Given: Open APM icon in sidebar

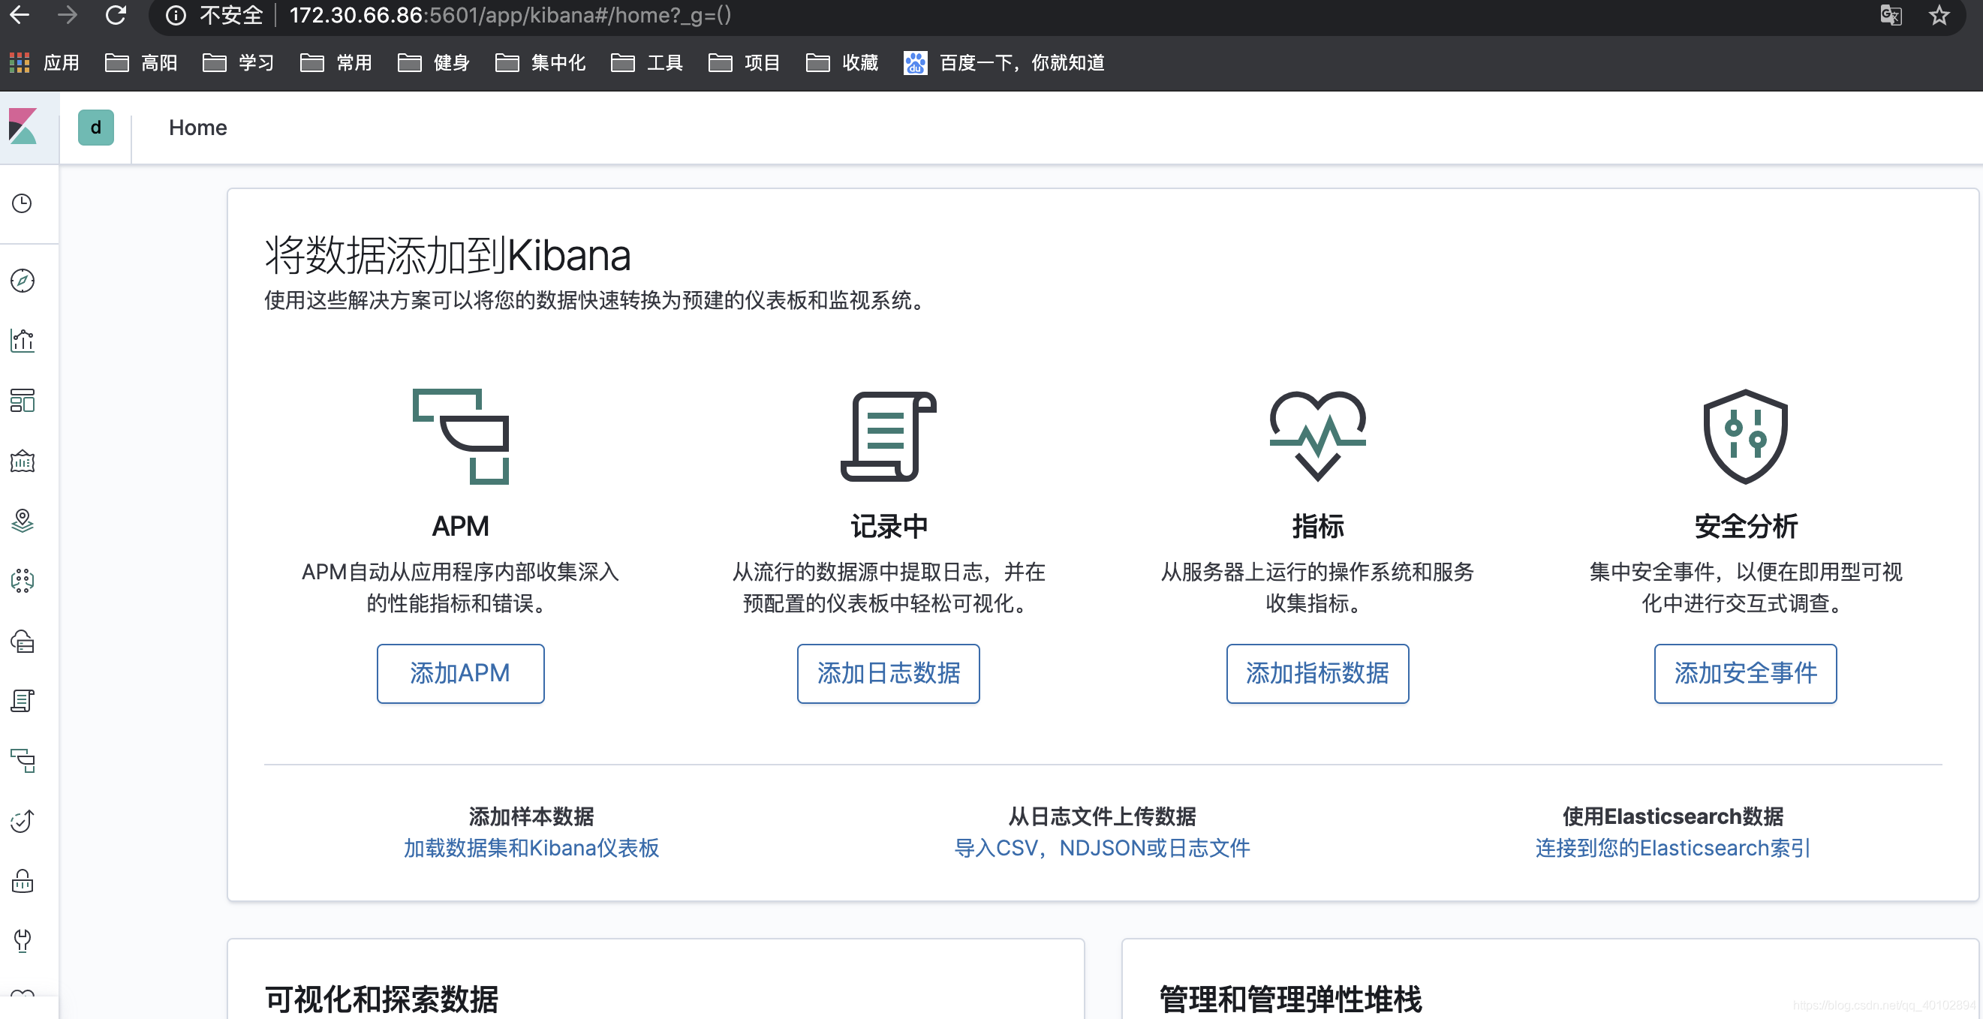Looking at the screenshot, I should click(23, 761).
